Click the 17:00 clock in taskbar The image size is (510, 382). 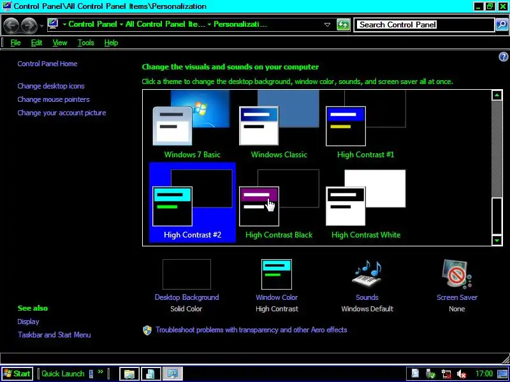[484, 374]
